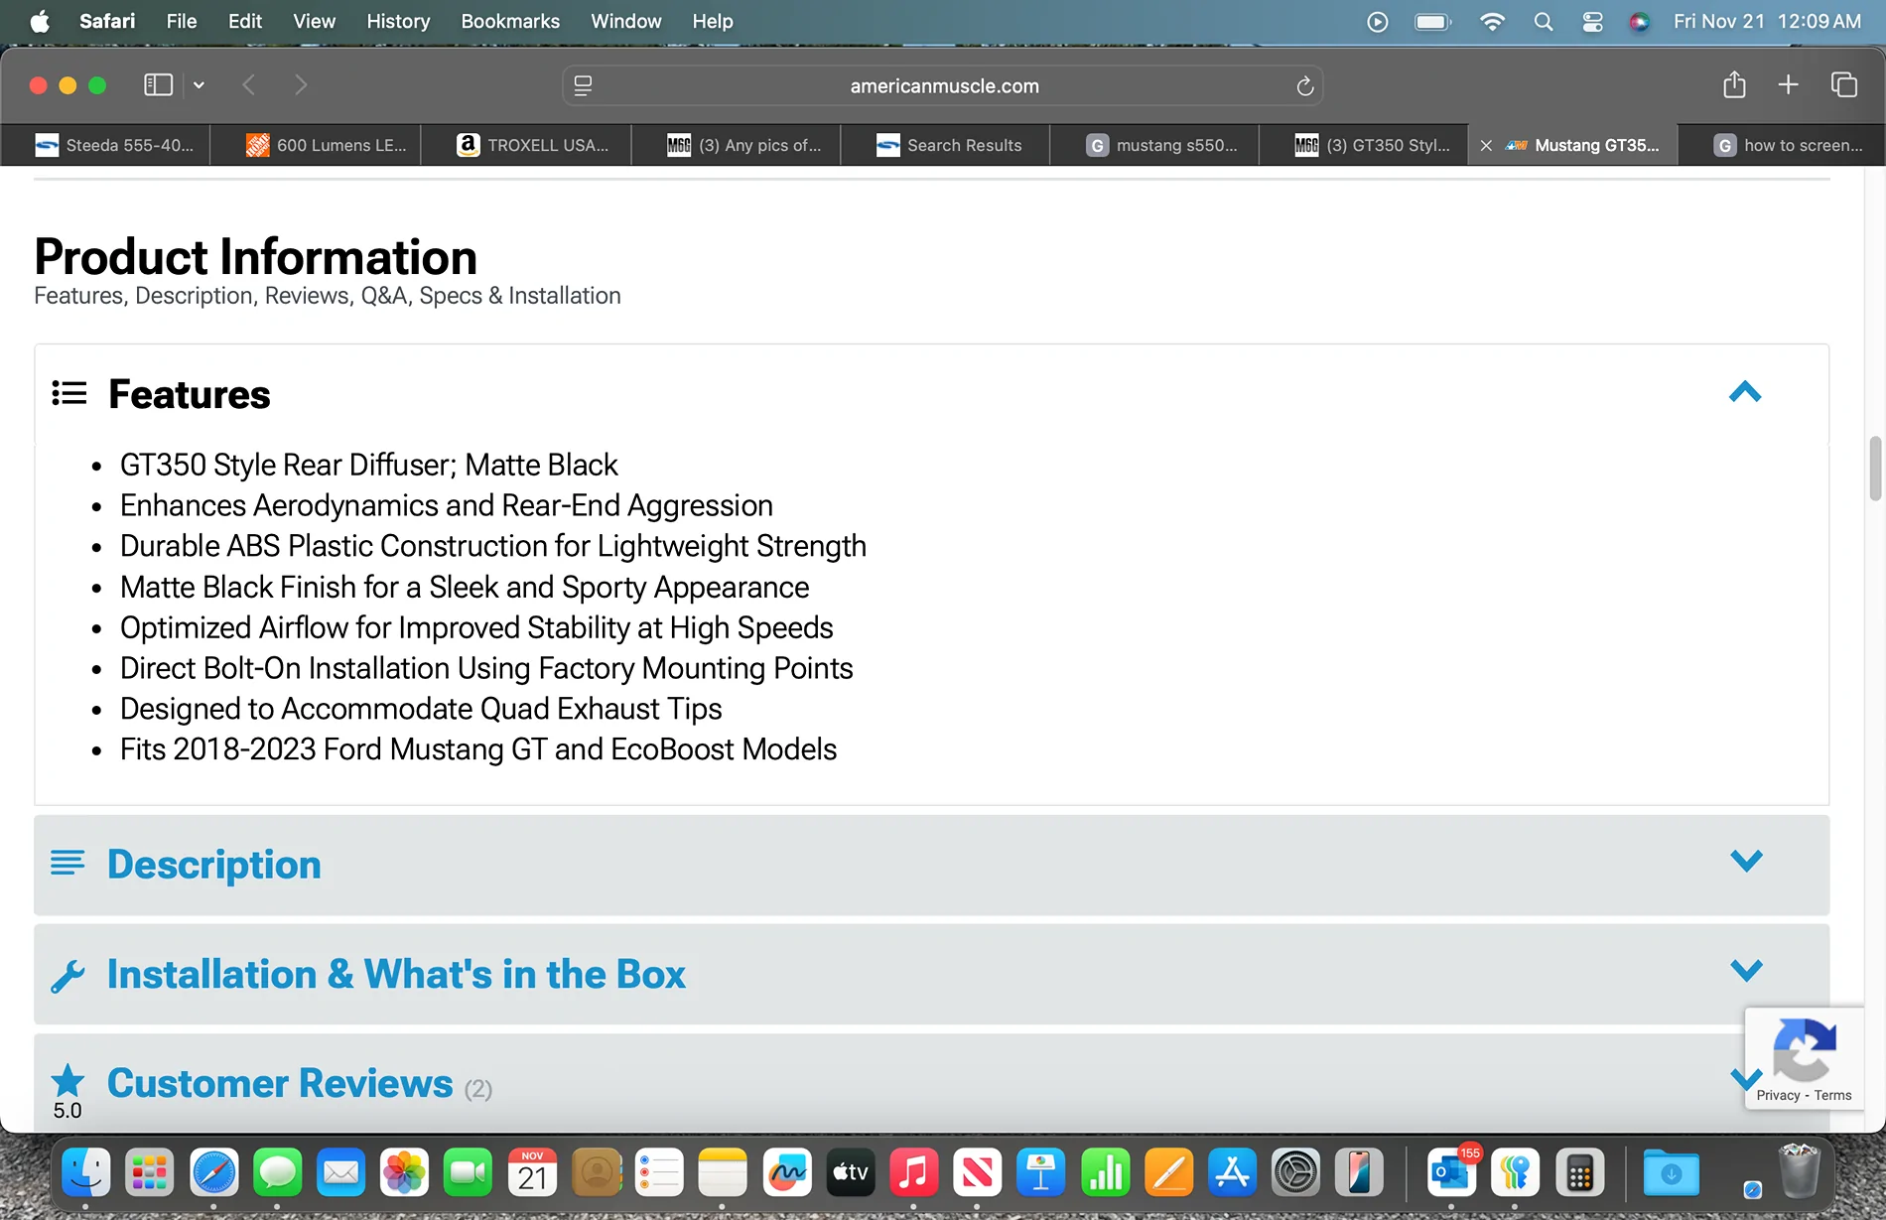Open the sidebar options dropdown arrow
The width and height of the screenshot is (1886, 1220).
199,85
